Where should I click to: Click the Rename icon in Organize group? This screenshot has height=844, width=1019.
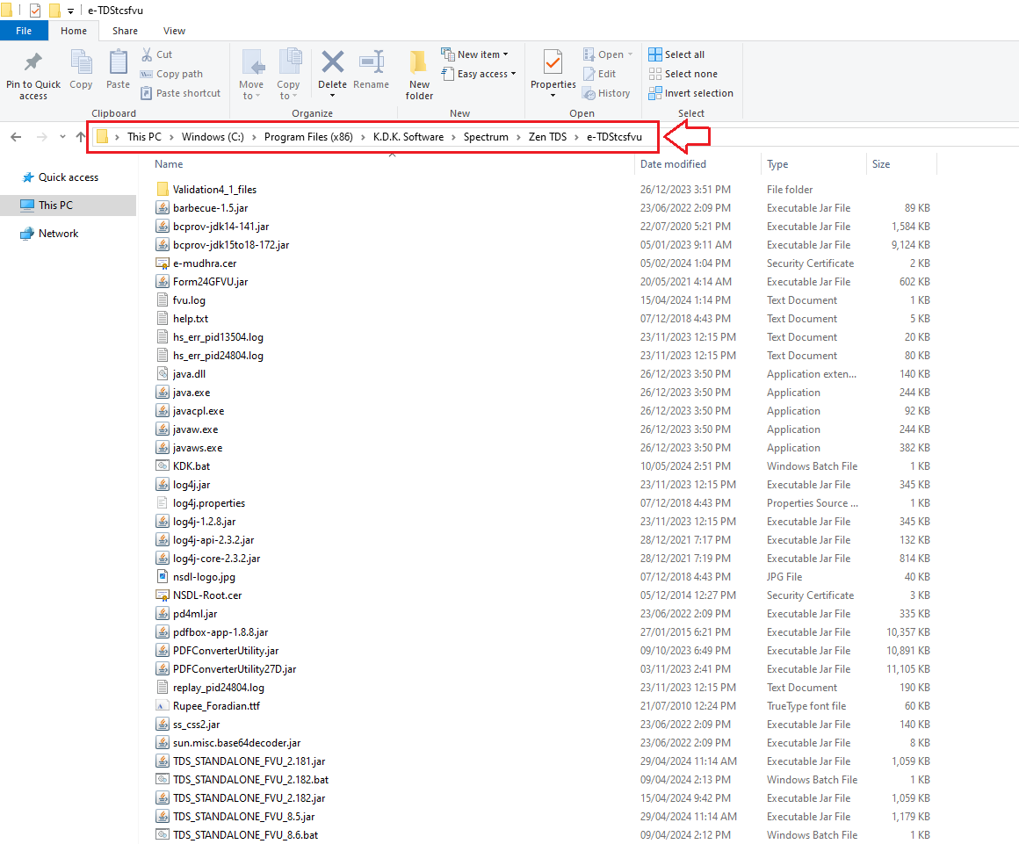click(372, 62)
